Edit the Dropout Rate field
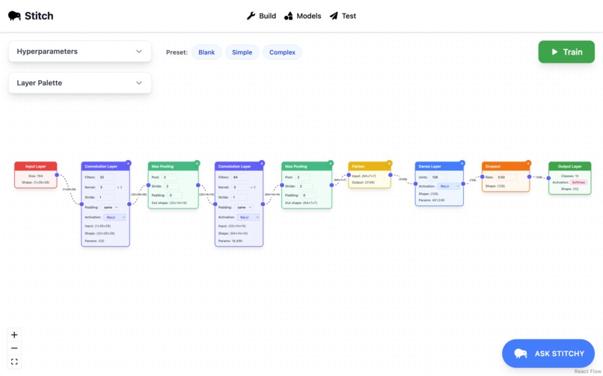Viewport: 603px width, 376px height. [506, 177]
